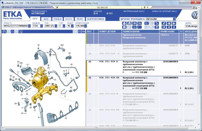Click the ЗАЯВКА НА СБОРНЫЙ ЗАКАЗ link
The width and height of the screenshot is (202, 131).
tap(164, 11)
